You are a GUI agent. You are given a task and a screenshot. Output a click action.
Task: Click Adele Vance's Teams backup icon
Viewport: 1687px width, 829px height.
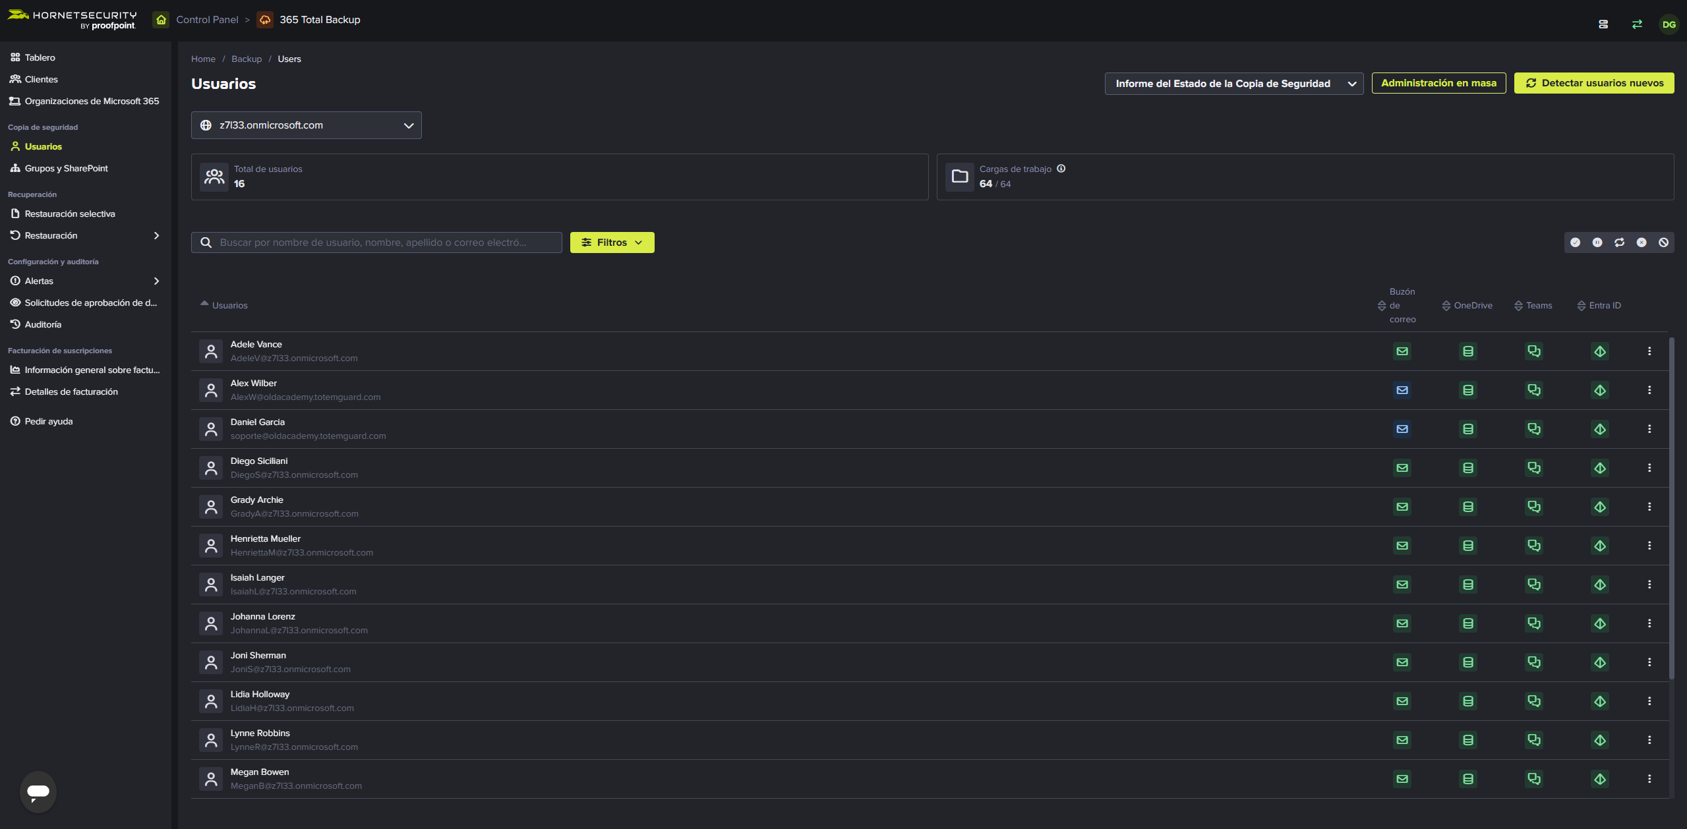[1533, 351]
